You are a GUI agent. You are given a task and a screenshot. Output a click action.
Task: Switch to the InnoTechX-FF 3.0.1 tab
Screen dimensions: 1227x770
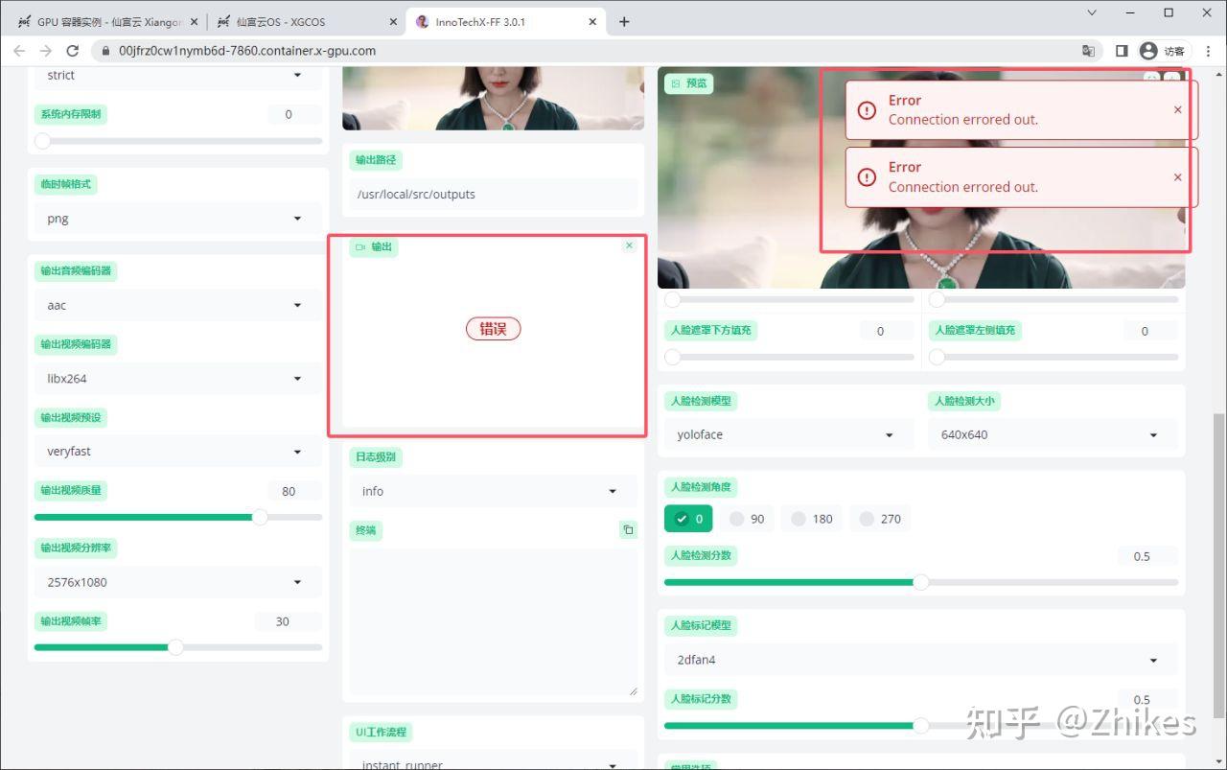506,21
